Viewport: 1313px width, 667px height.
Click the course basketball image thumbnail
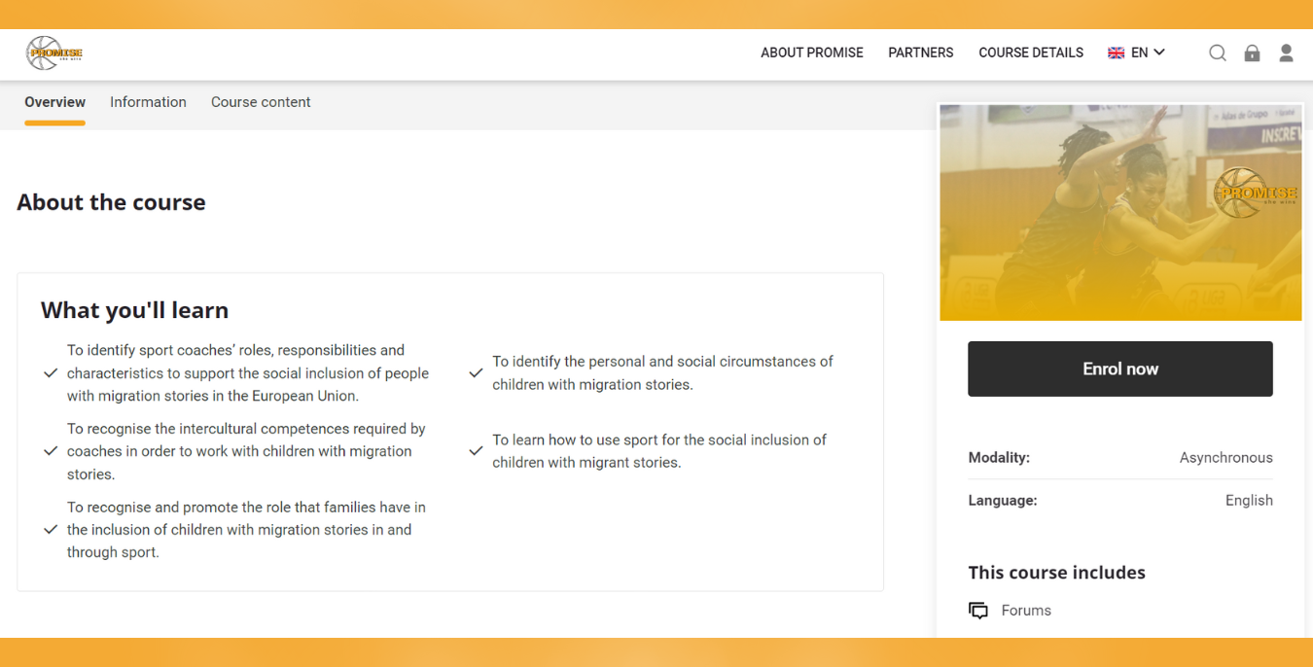point(1120,213)
